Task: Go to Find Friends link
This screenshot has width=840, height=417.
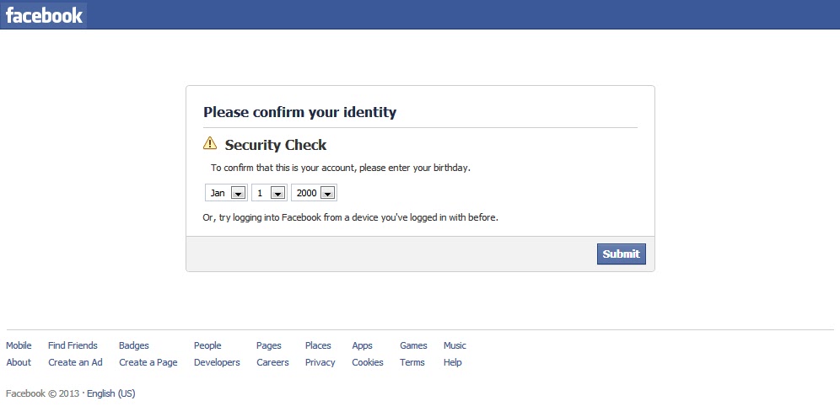Action: pyautogui.click(x=73, y=345)
